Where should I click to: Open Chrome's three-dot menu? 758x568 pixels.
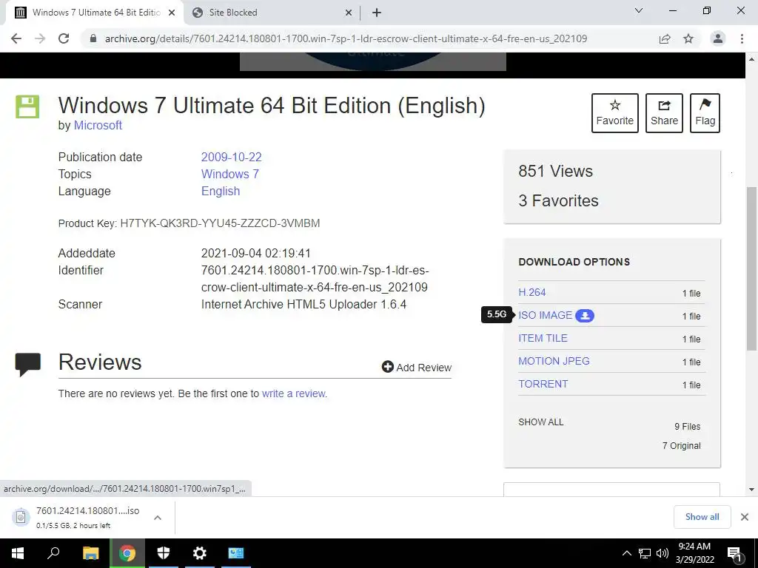click(x=742, y=38)
